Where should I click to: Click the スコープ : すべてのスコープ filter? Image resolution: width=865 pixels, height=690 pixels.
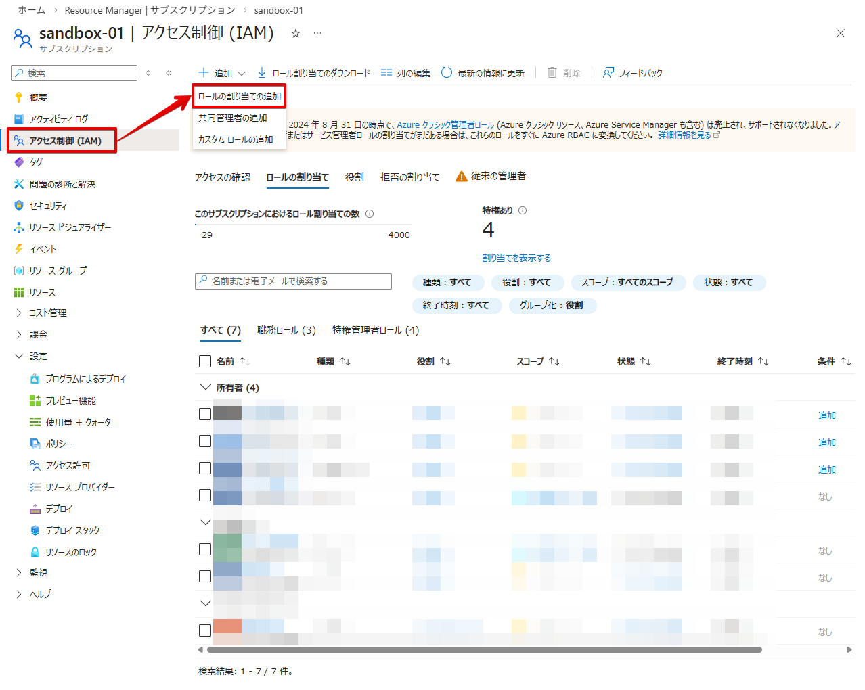(627, 282)
